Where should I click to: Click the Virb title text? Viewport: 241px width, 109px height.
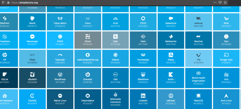pos(226,79)
